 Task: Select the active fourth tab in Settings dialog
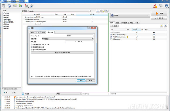tap(50, 32)
